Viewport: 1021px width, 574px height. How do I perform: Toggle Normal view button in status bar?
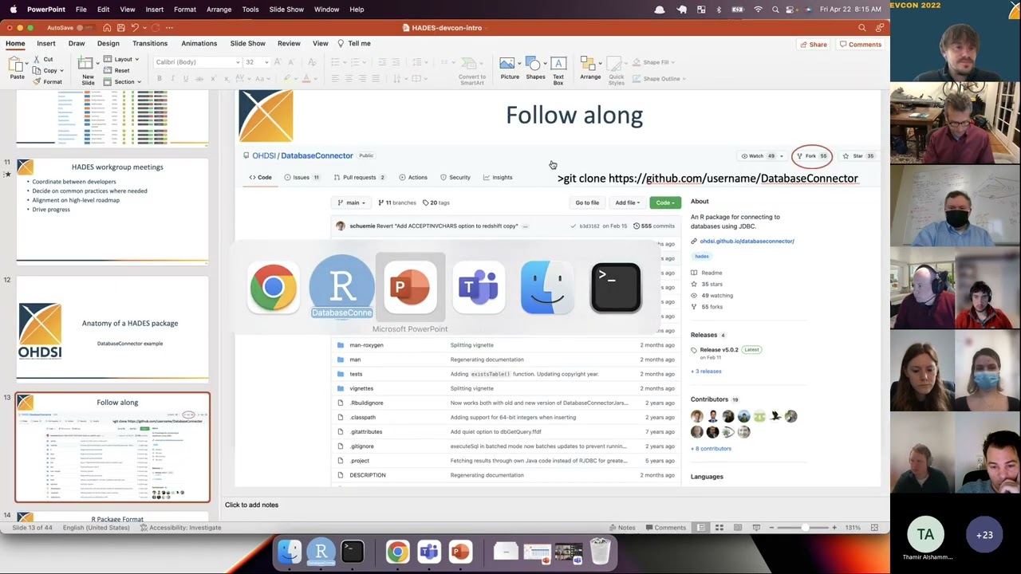tap(700, 528)
